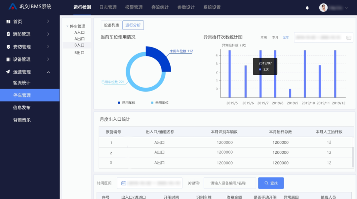Click the 首页 home icon
Image resolution: width=357 pixels, height=199 pixels.
pyautogui.click(x=8, y=21)
